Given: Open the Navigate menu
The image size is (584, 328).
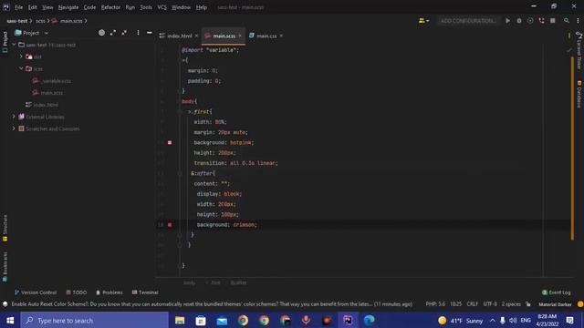Looking at the screenshot, I should coord(68,7).
